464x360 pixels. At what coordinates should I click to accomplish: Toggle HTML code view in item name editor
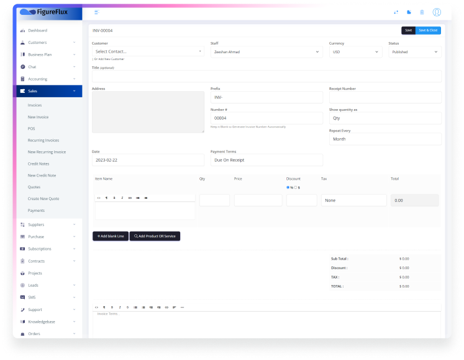point(99,198)
